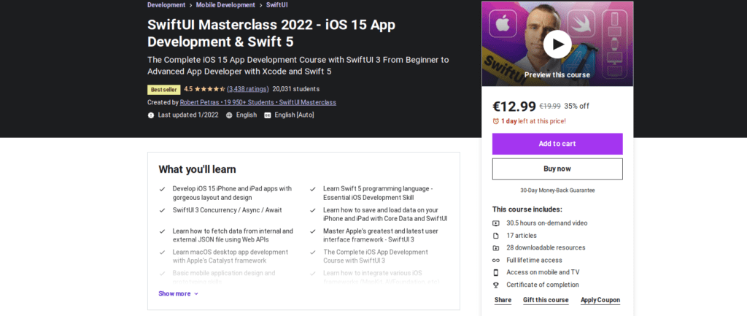Add the course to cart

point(557,144)
